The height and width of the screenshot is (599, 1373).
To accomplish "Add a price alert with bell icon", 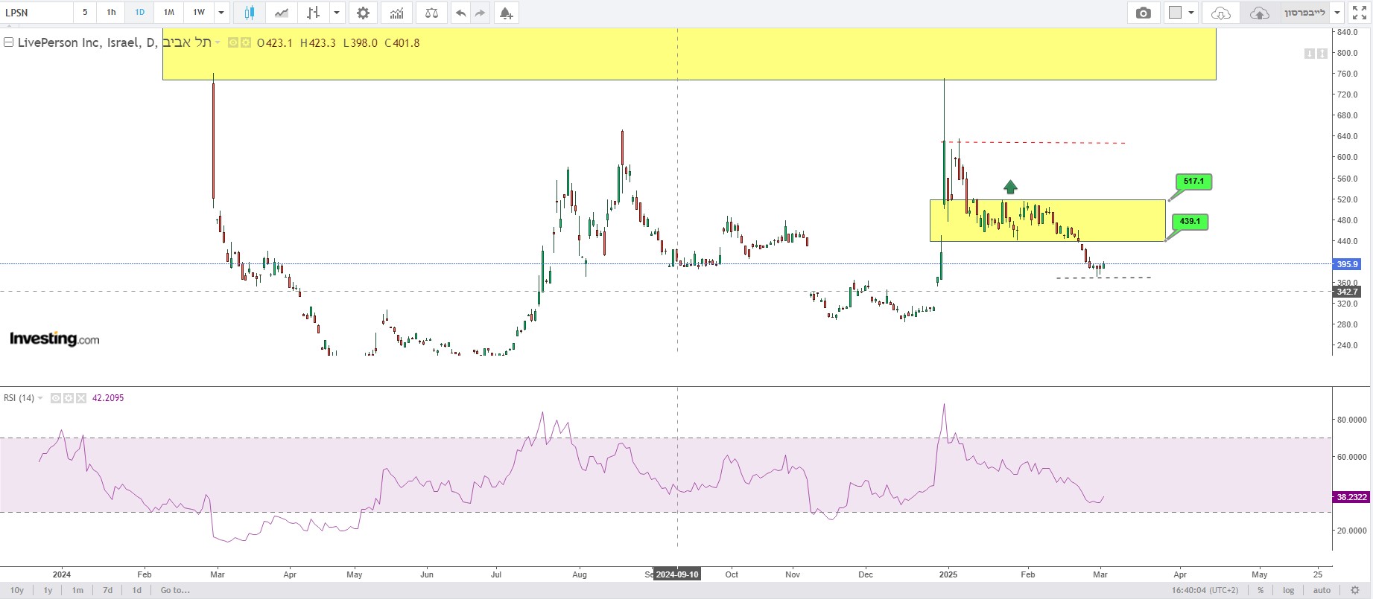I will (506, 13).
